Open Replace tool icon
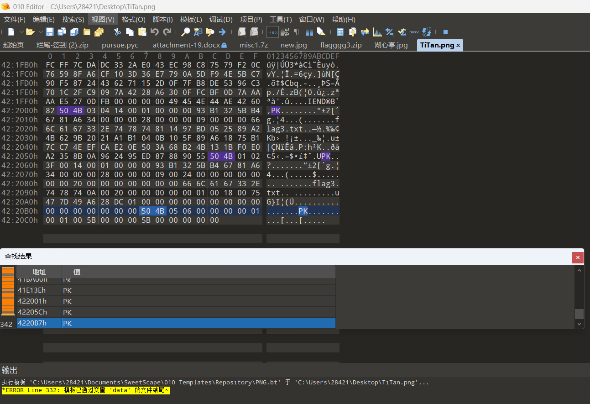Screen dimensions: 590x404 coord(198,32)
